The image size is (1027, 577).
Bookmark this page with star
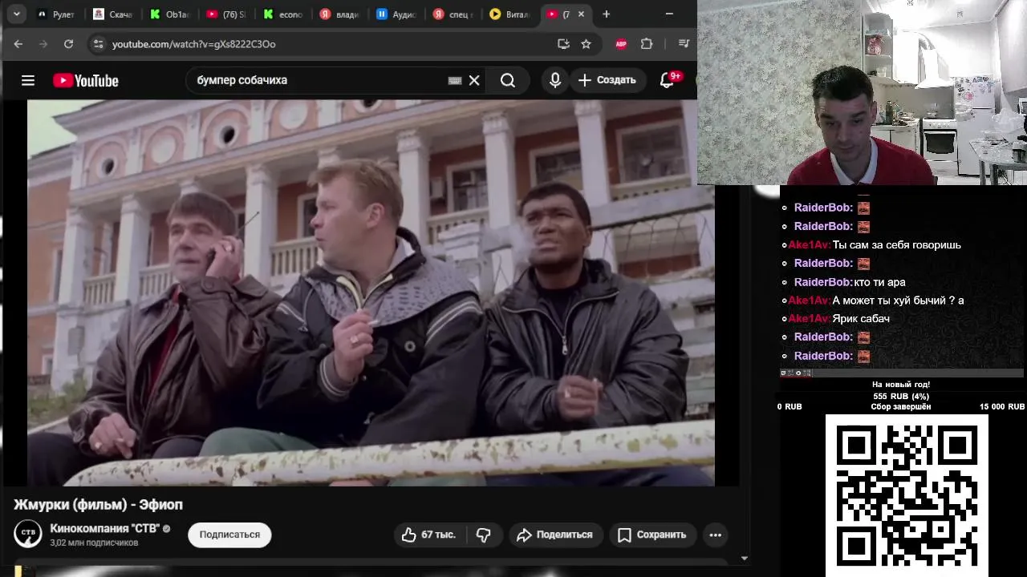coord(586,44)
